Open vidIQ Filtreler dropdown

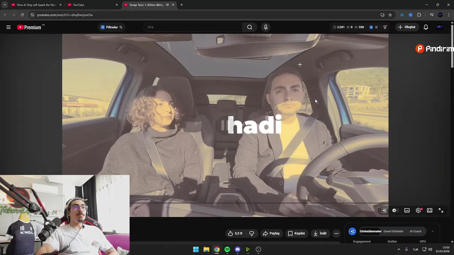(111, 27)
